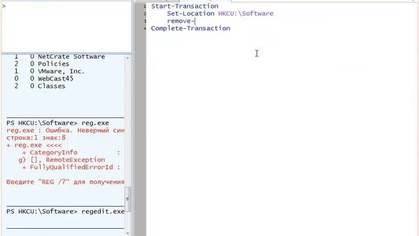Viewport: 419px width, 236px height.
Task: Place cursor after remove- in script editor
Action: (195, 21)
